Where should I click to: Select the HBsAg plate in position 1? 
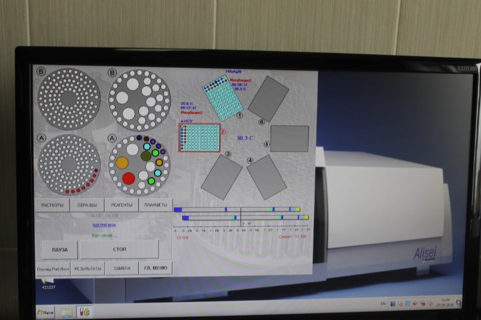coord(222,98)
